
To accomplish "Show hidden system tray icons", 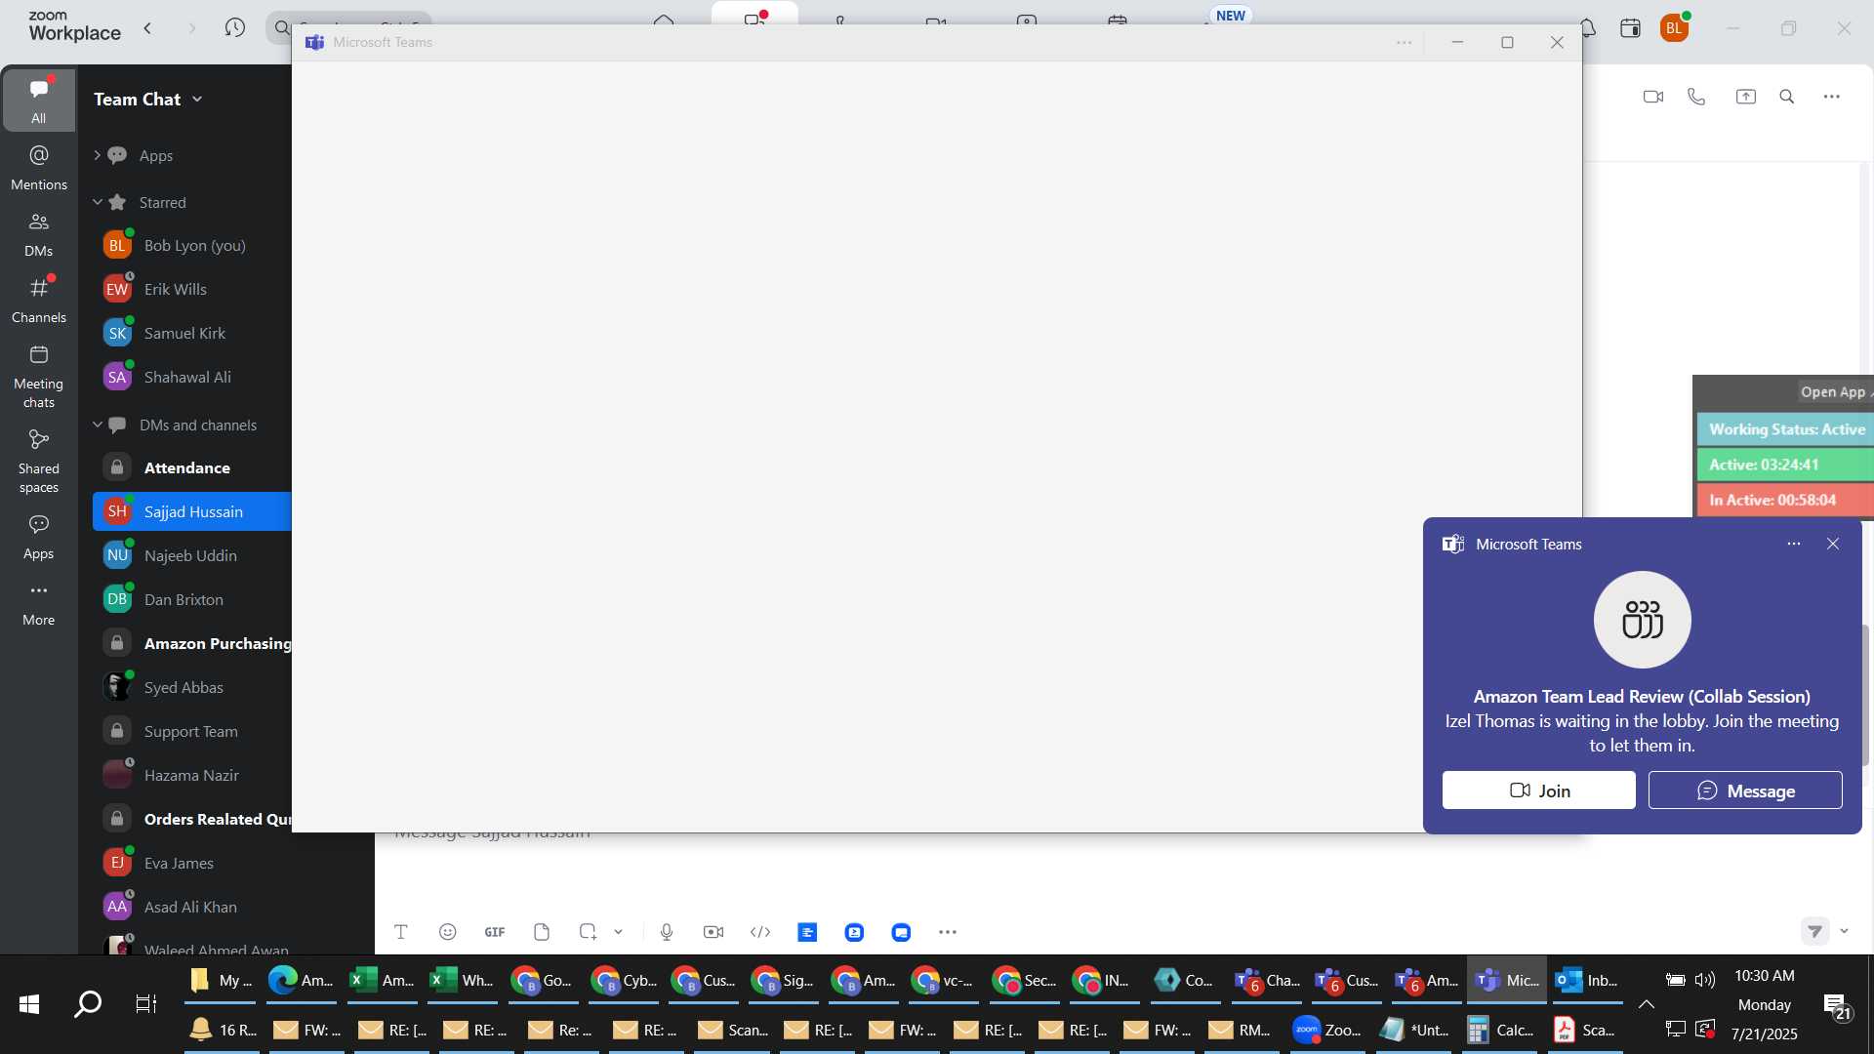I will (1646, 1004).
